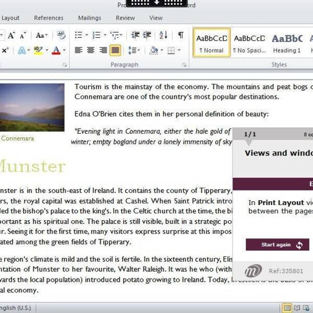This screenshot has width=313, height=313.
Task: Click the Munster heading
Action: (32, 166)
